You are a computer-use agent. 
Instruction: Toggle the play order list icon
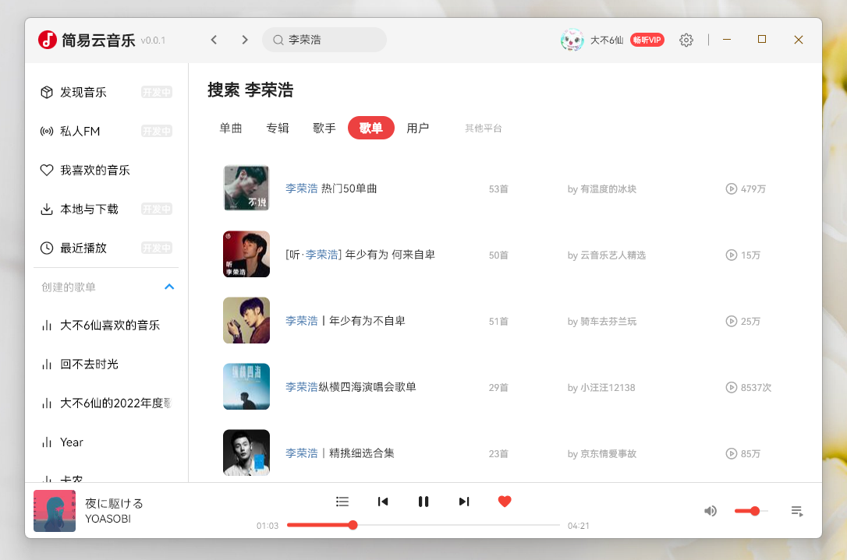click(342, 502)
